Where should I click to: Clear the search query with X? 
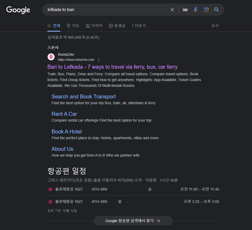click(172, 10)
